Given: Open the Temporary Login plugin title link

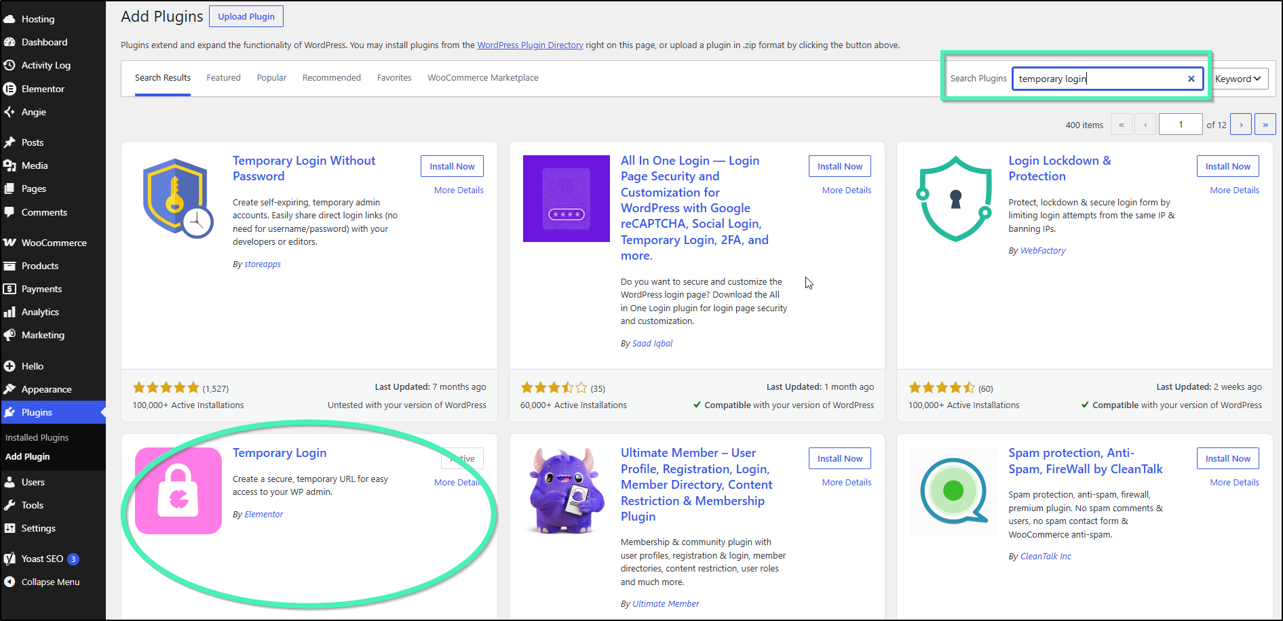Looking at the screenshot, I should [280, 453].
